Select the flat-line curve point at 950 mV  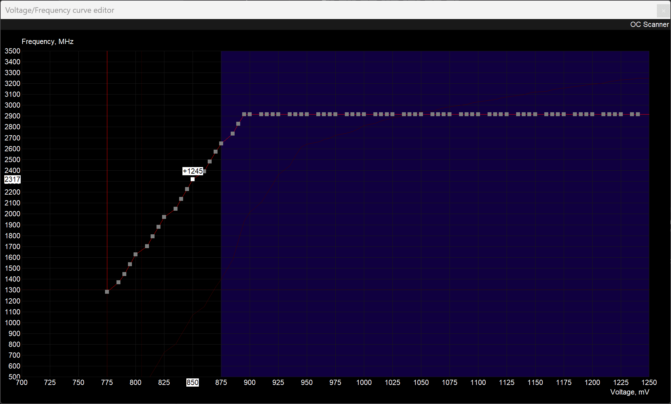pyautogui.click(x=307, y=114)
